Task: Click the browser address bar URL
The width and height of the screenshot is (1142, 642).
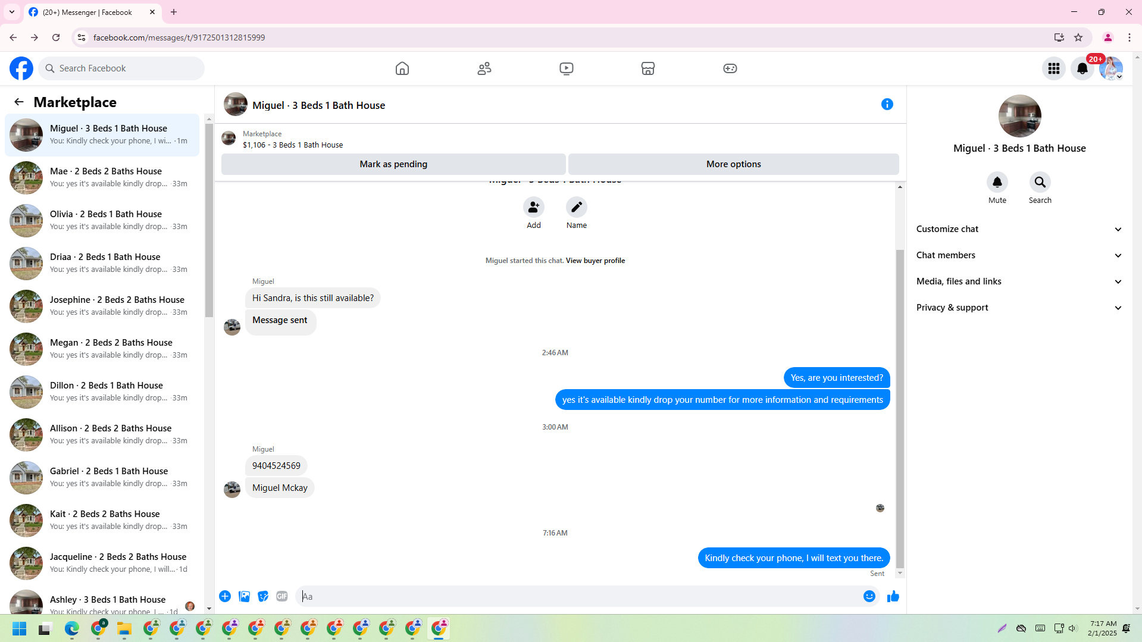Action: click(179, 37)
